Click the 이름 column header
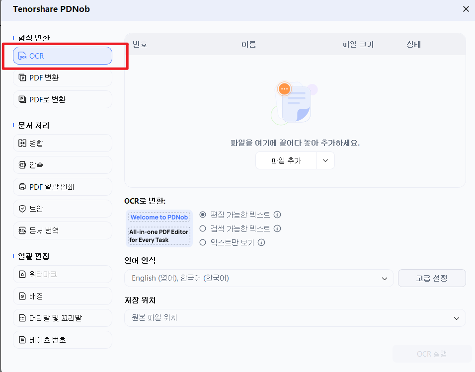The image size is (475, 372). point(249,45)
